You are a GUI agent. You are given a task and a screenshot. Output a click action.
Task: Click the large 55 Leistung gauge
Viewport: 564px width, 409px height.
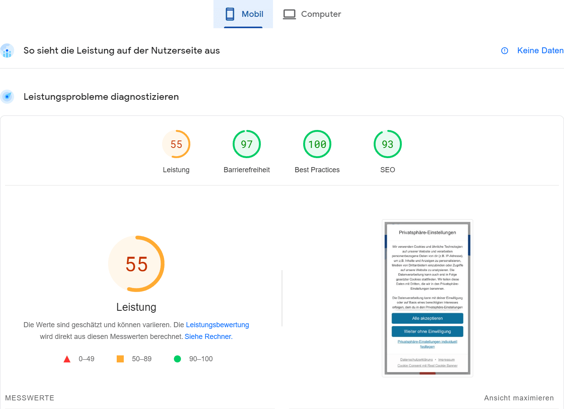136,264
